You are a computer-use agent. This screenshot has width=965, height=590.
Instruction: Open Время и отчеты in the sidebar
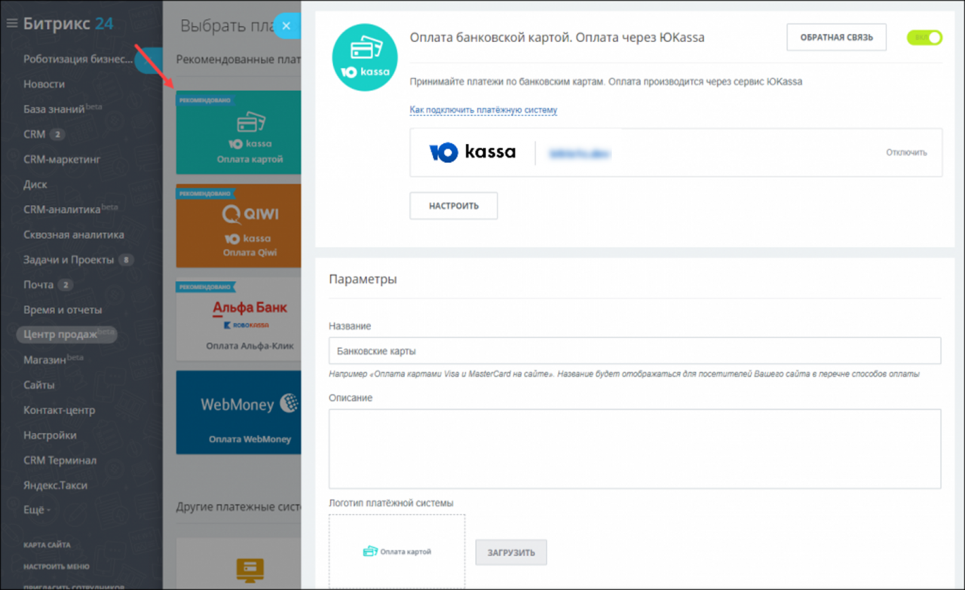pos(63,310)
